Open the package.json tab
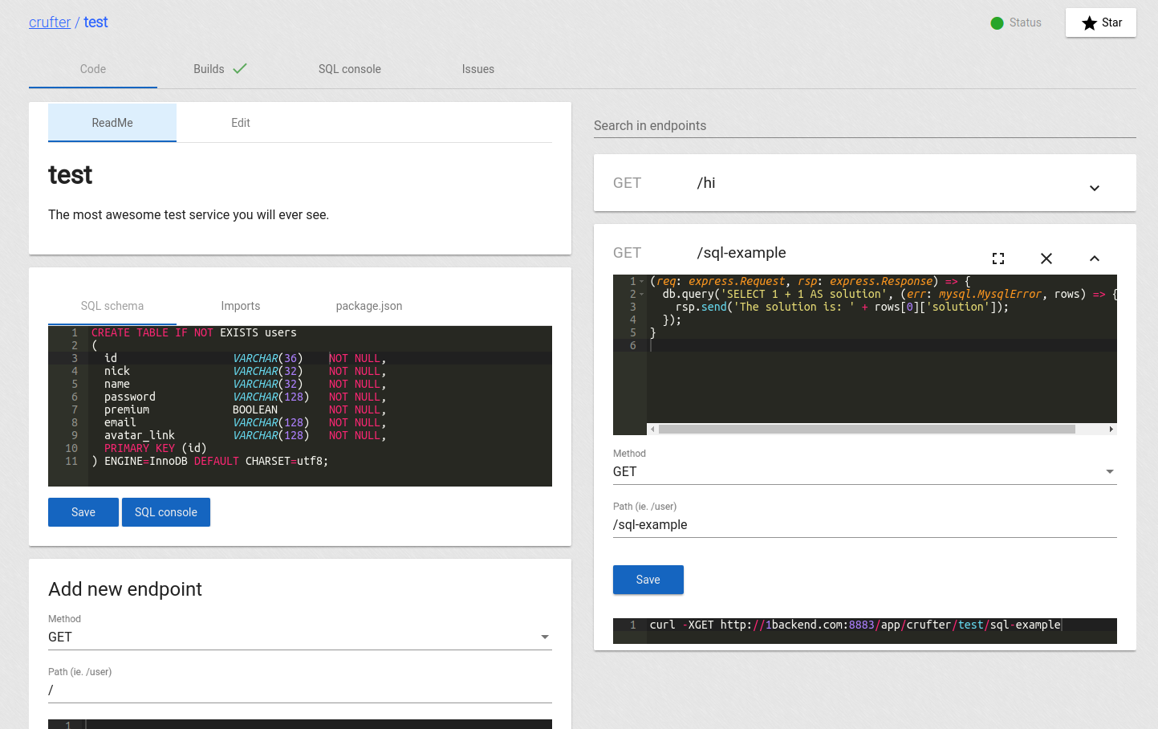This screenshot has height=729, width=1158. 369,306
